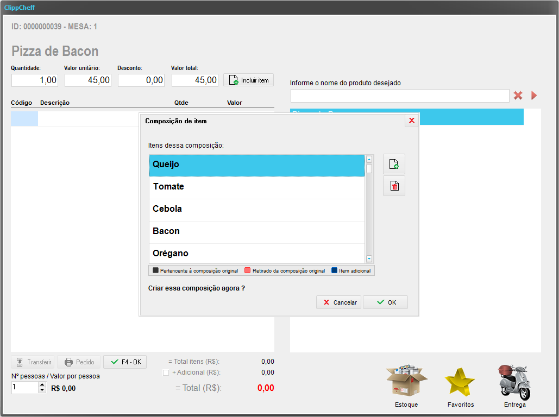
Task: Select Bacon in the composition list
Action: [256, 231]
